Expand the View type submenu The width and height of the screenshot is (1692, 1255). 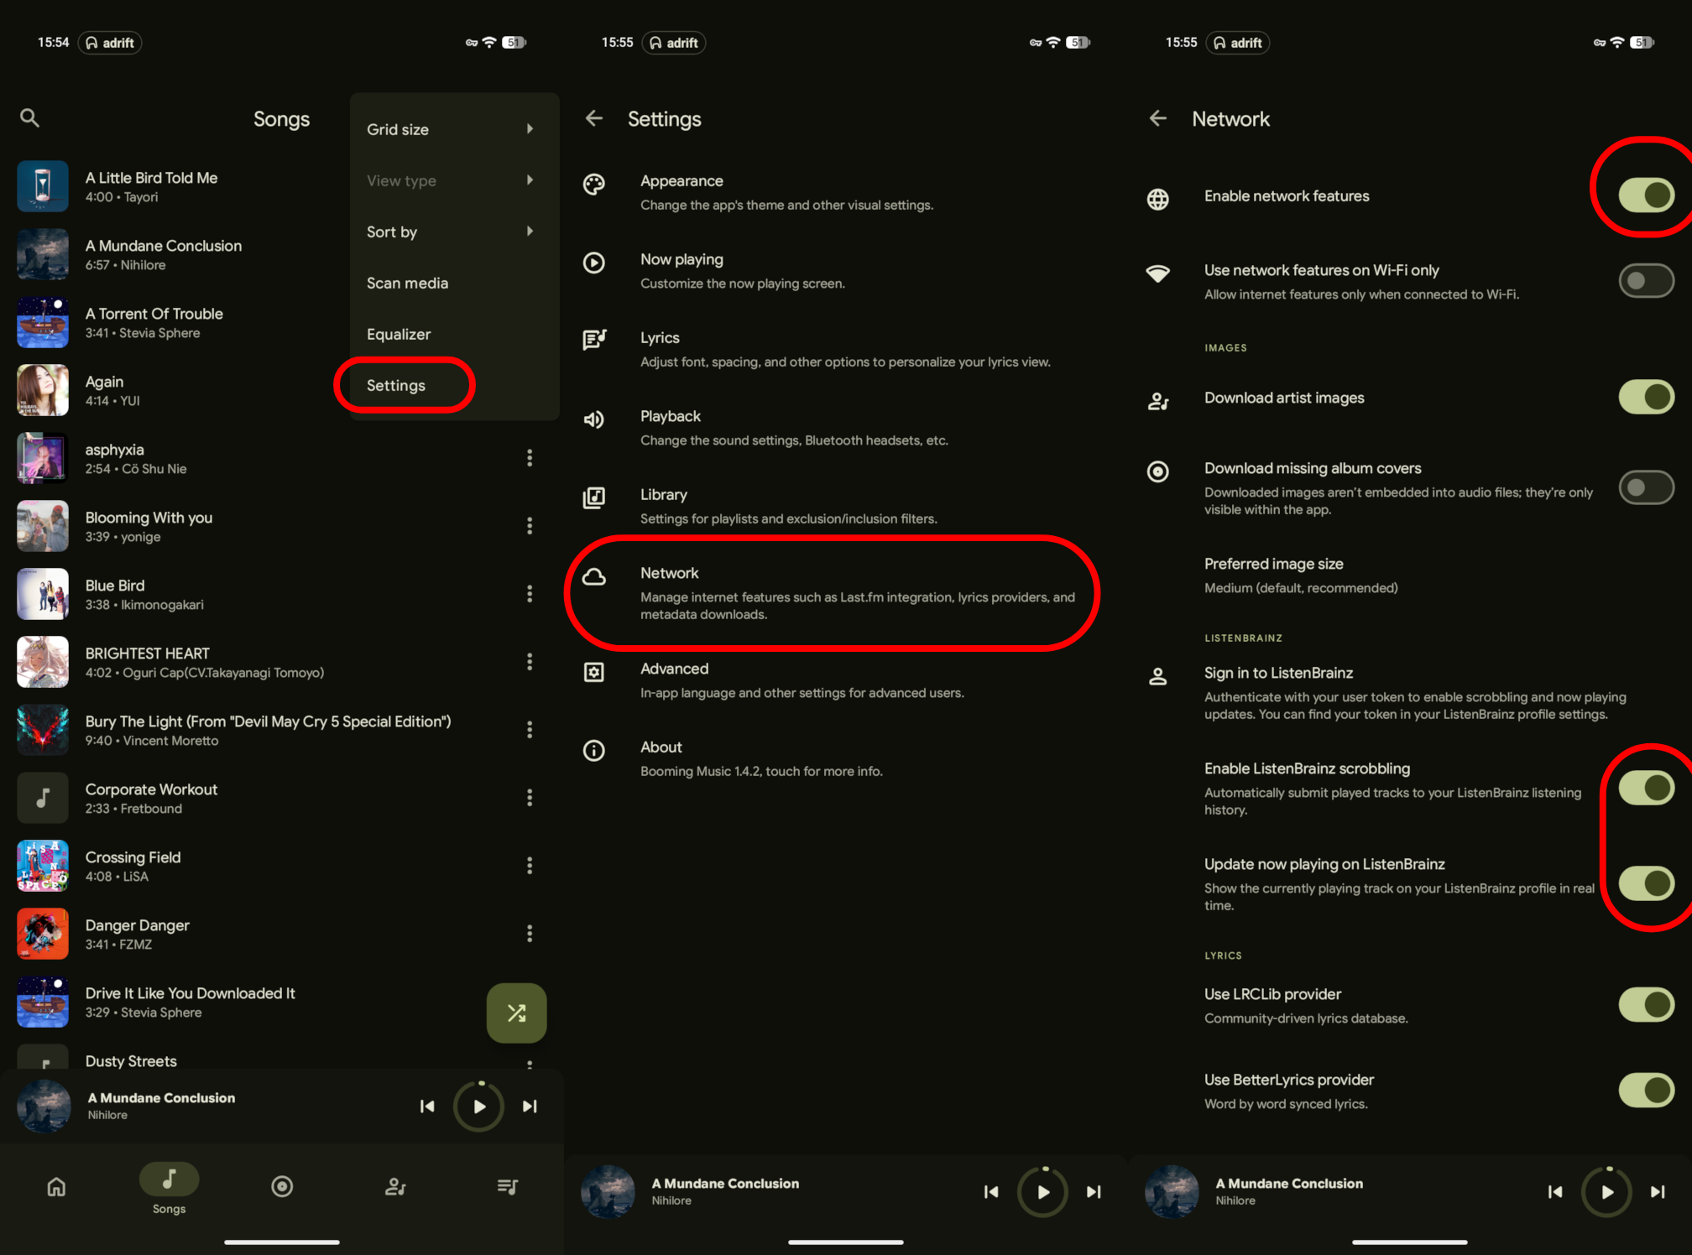pos(454,180)
